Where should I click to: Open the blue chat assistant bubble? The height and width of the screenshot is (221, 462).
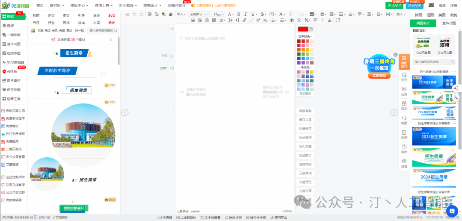[452, 211]
